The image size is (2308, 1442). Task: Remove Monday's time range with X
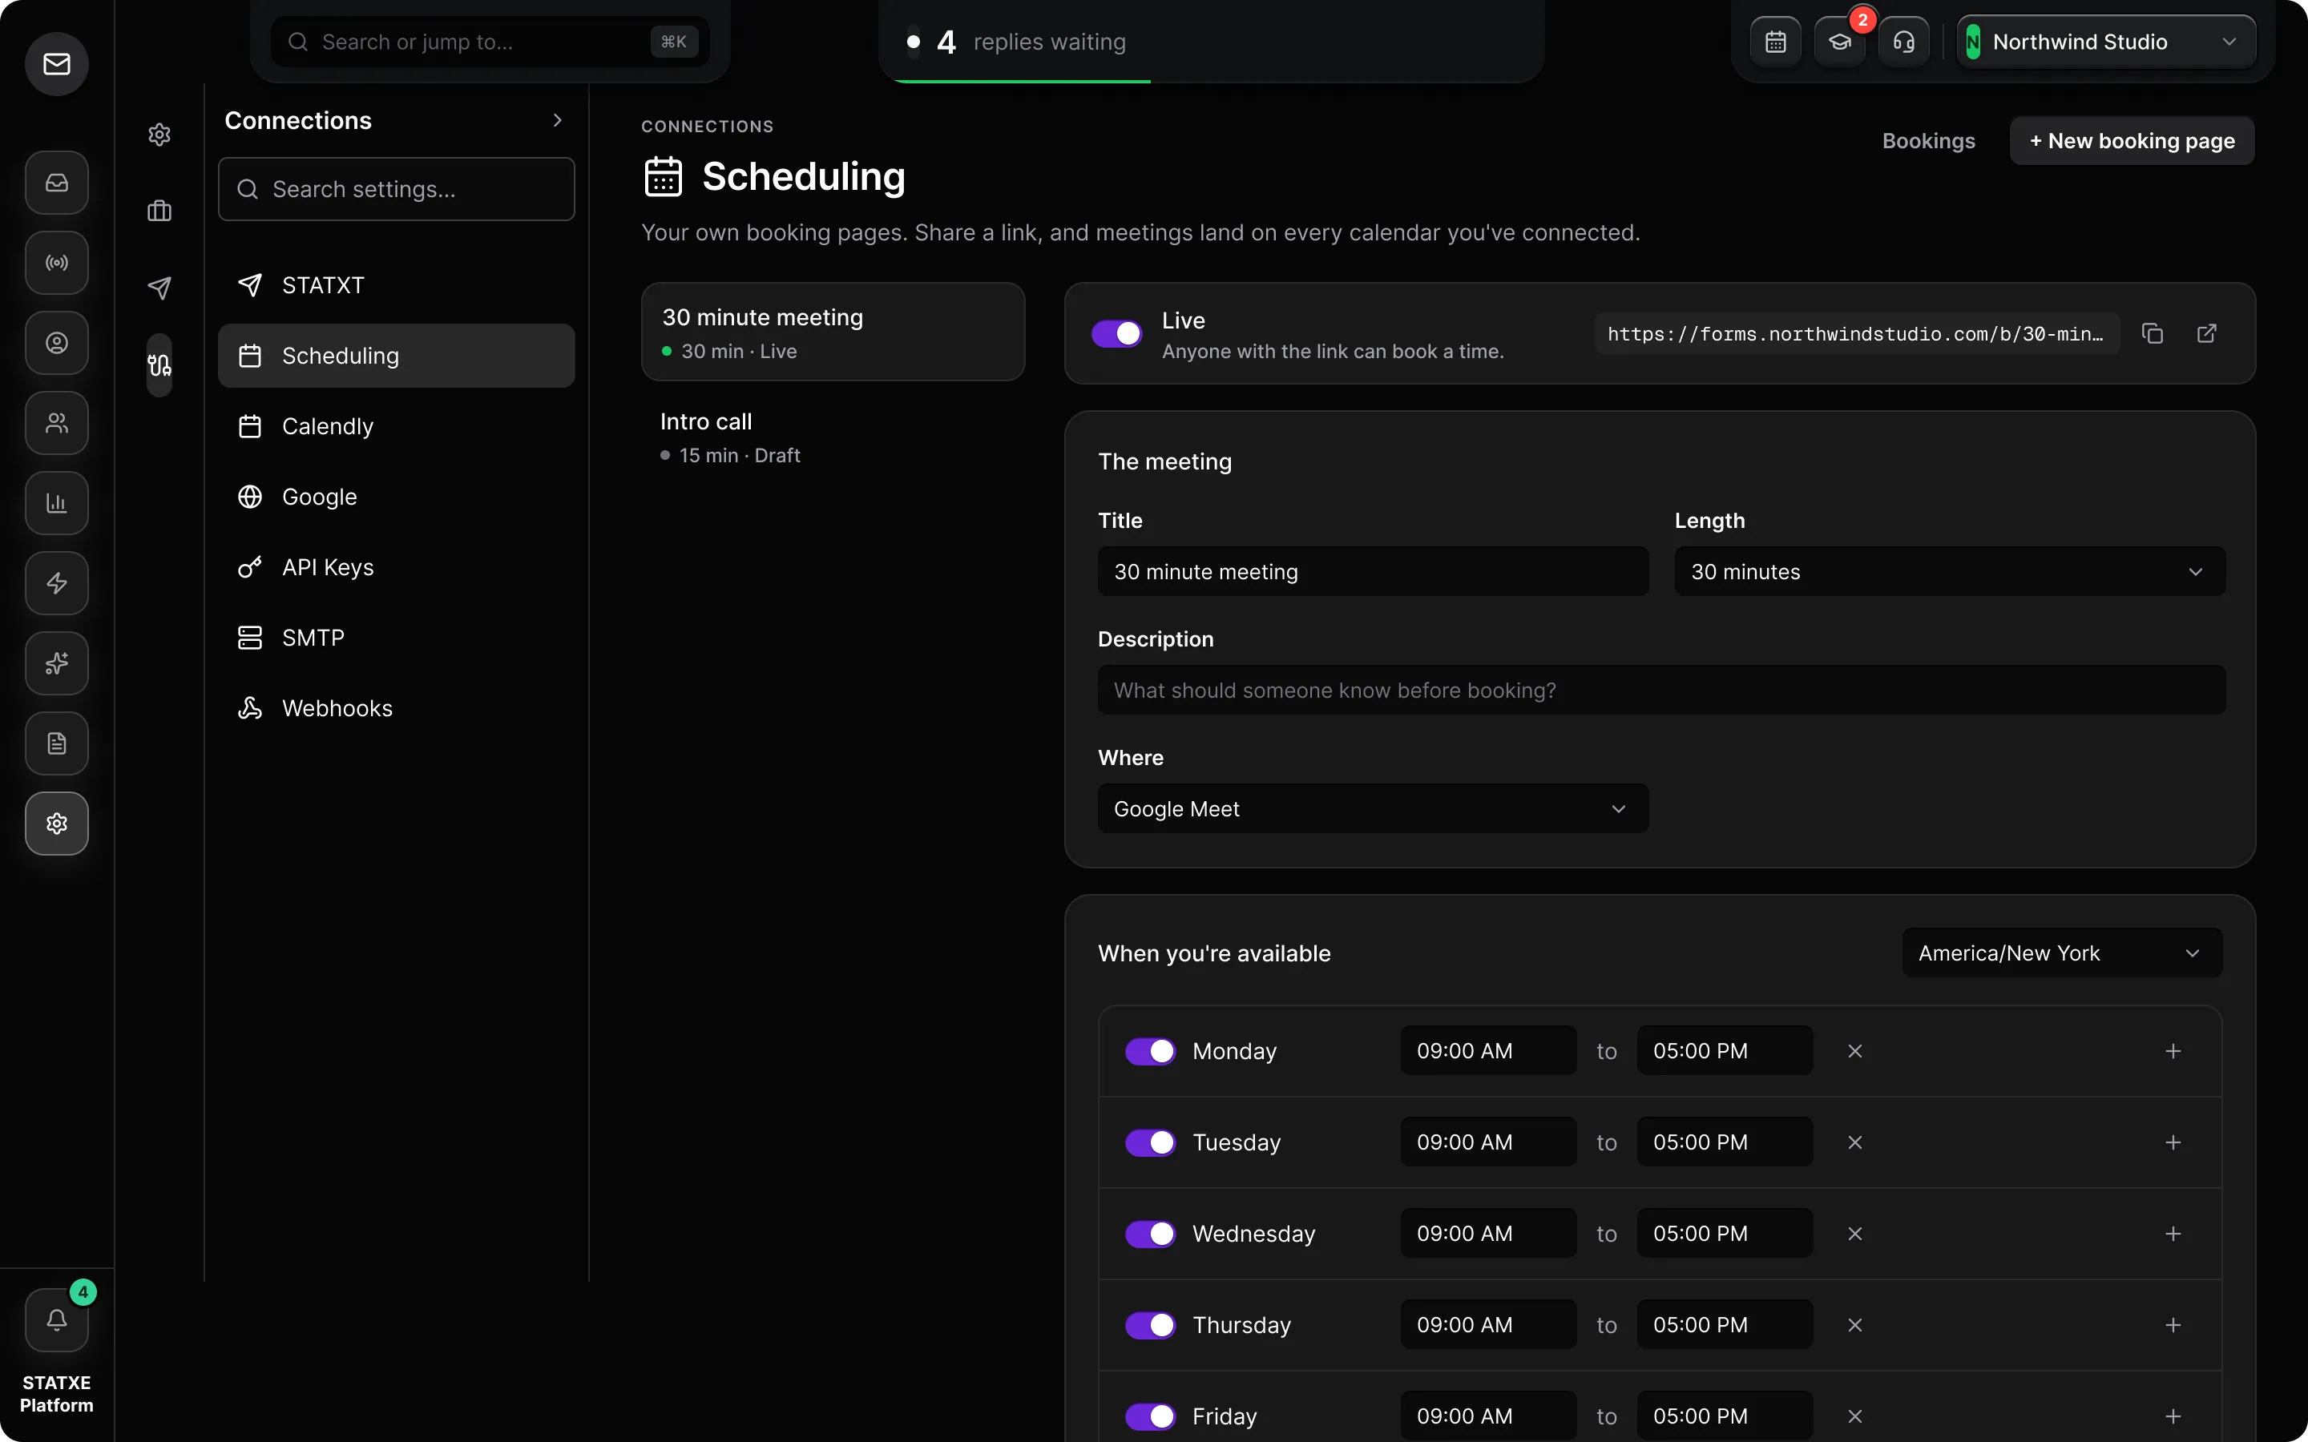click(x=1855, y=1051)
